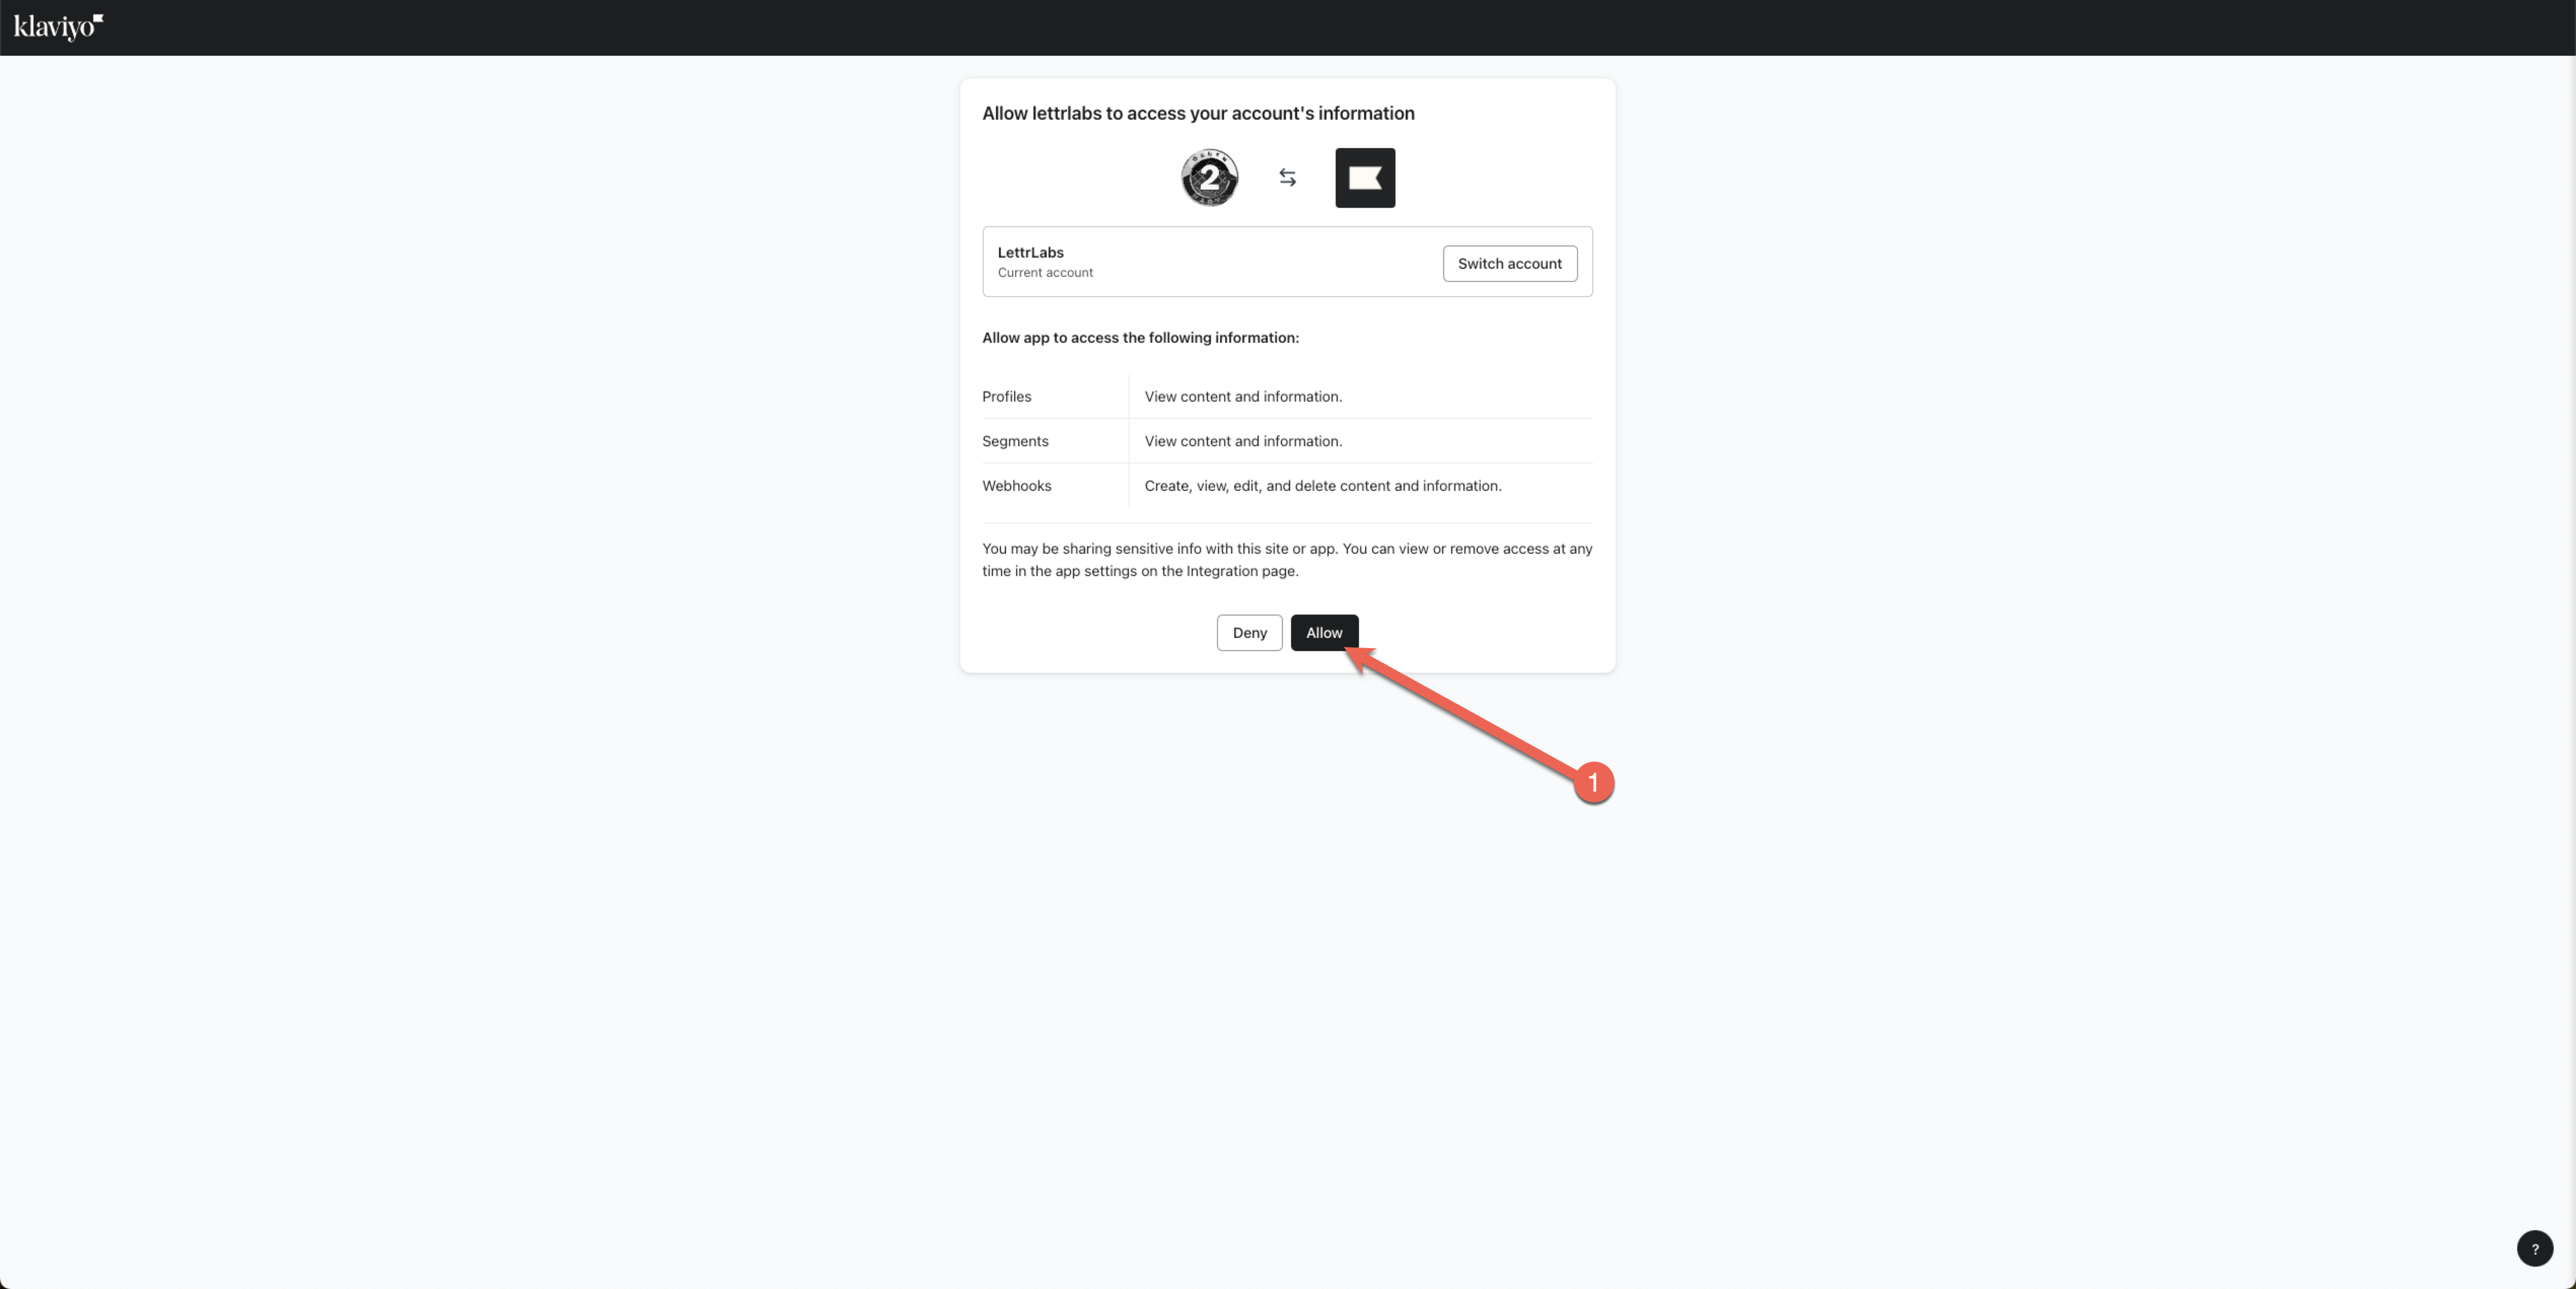Click the sensitive info warning paragraph
This screenshot has height=1289, width=2576.
tap(1287, 559)
